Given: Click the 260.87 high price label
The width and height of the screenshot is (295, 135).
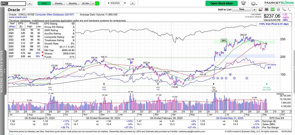Looking at the screenshot, I should coord(243,35).
